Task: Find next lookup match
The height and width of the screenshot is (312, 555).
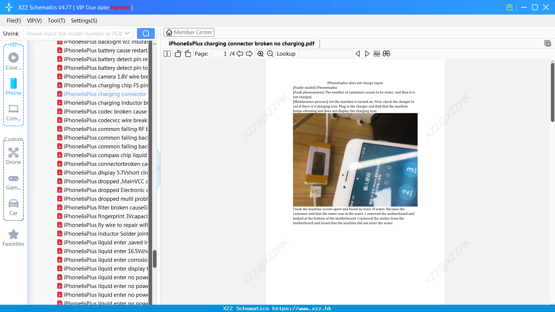Action: 367,54
